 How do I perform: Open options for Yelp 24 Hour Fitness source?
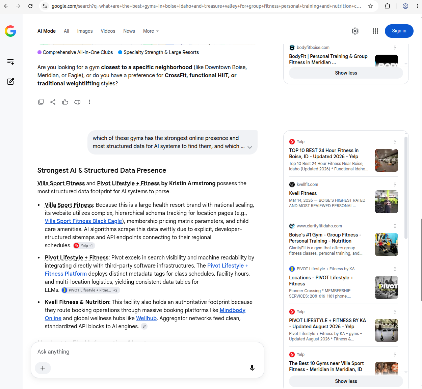click(395, 142)
